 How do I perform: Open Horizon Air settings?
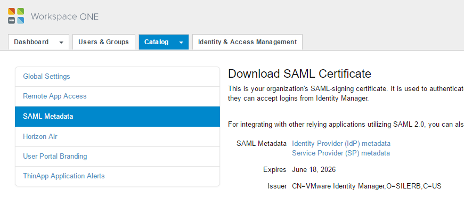point(118,137)
